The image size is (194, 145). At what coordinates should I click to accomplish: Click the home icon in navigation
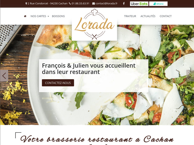[x=25, y=16]
